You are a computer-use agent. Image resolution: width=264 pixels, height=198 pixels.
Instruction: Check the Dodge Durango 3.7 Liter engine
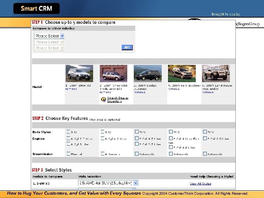tap(137, 144)
